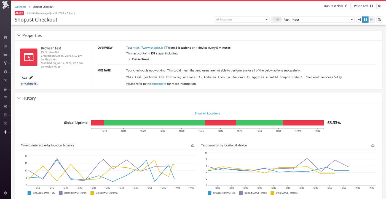
Task: Click Pause Test button
Action: click(363, 6)
